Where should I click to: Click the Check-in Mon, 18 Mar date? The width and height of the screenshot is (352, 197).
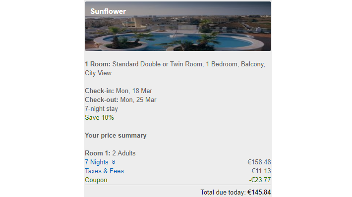134,91
